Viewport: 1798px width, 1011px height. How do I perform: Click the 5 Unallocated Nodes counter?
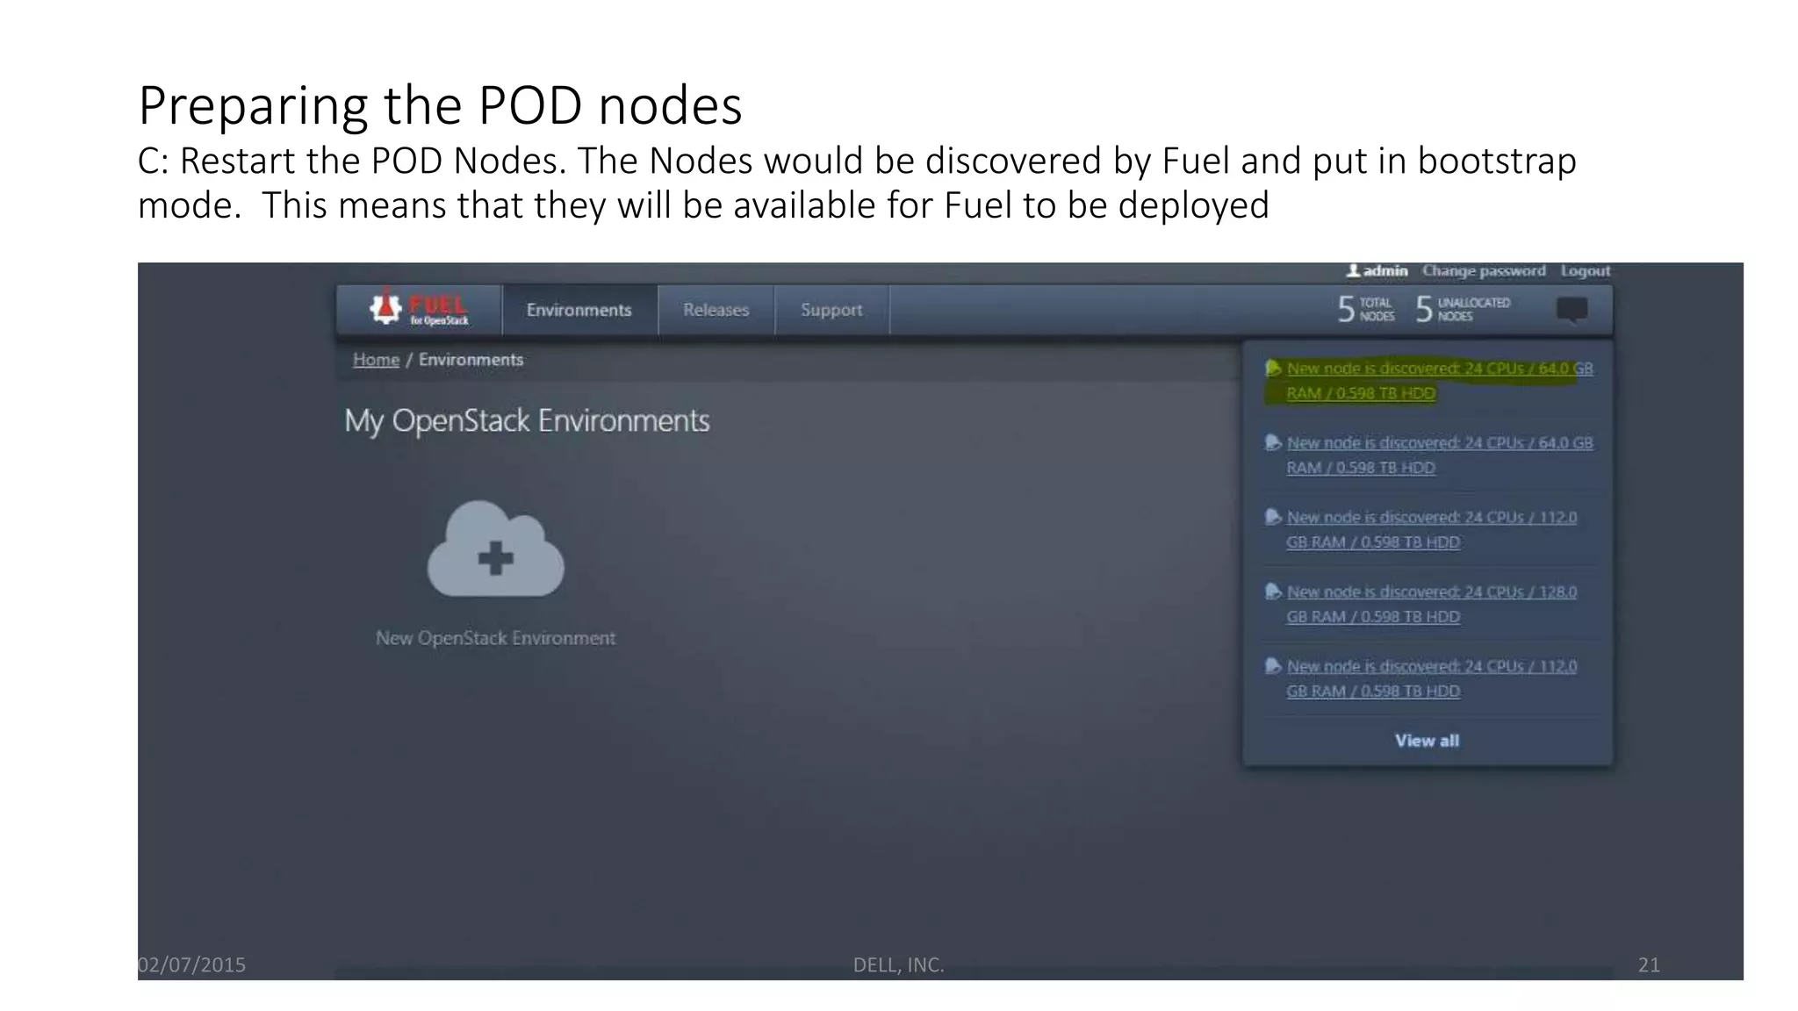click(x=1463, y=309)
